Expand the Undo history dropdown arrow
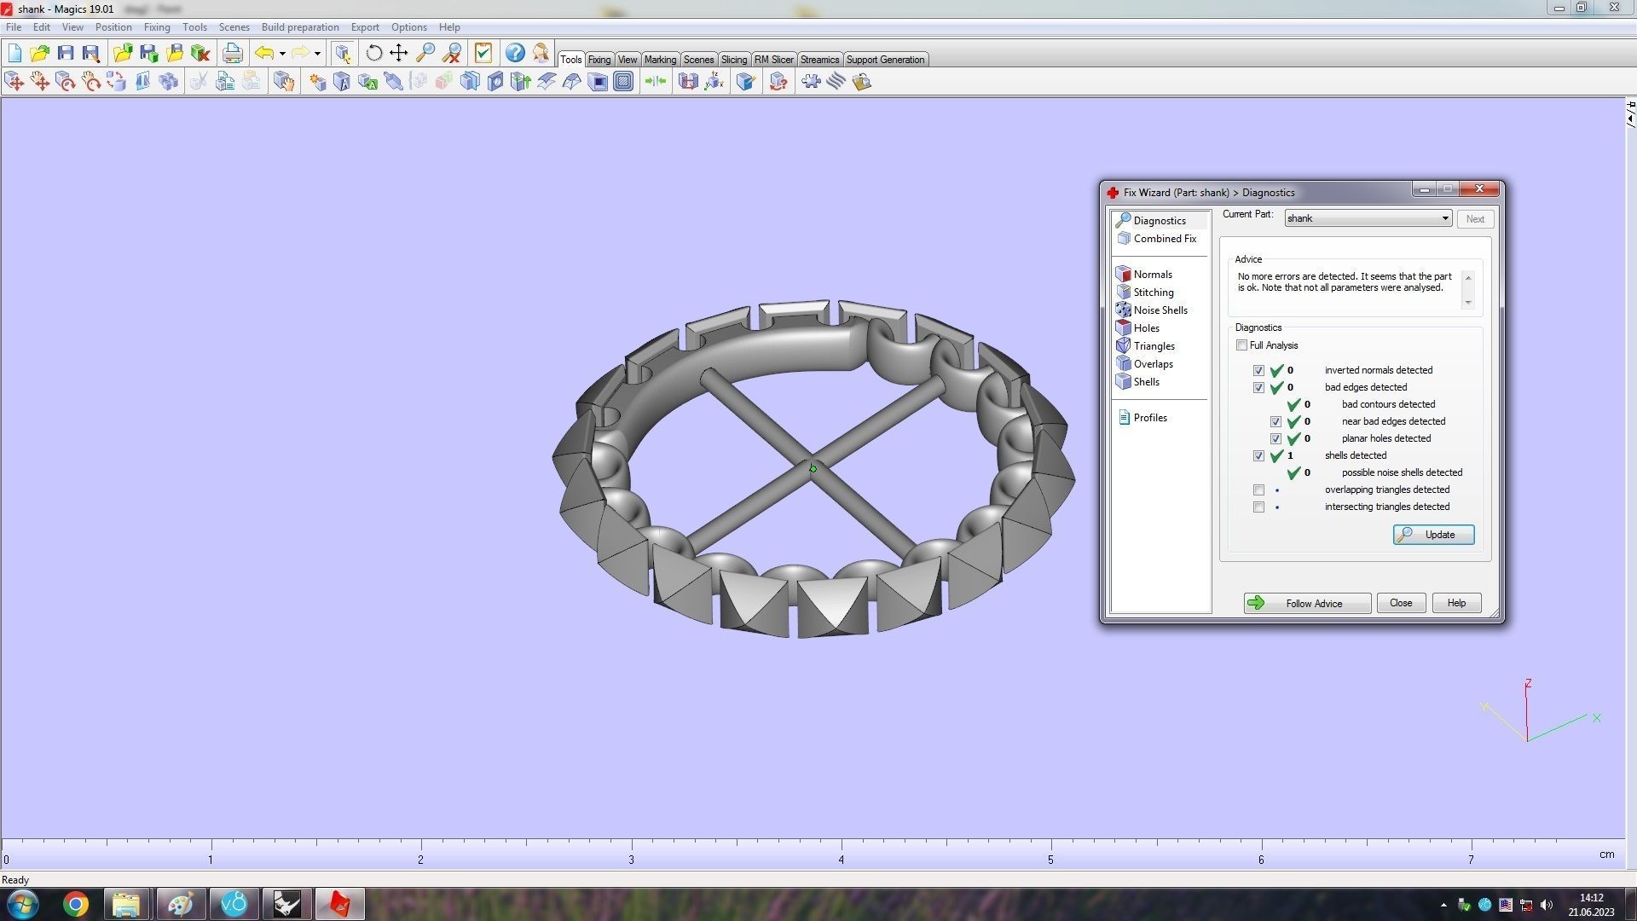Image resolution: width=1637 pixels, height=921 pixels. 282,54
